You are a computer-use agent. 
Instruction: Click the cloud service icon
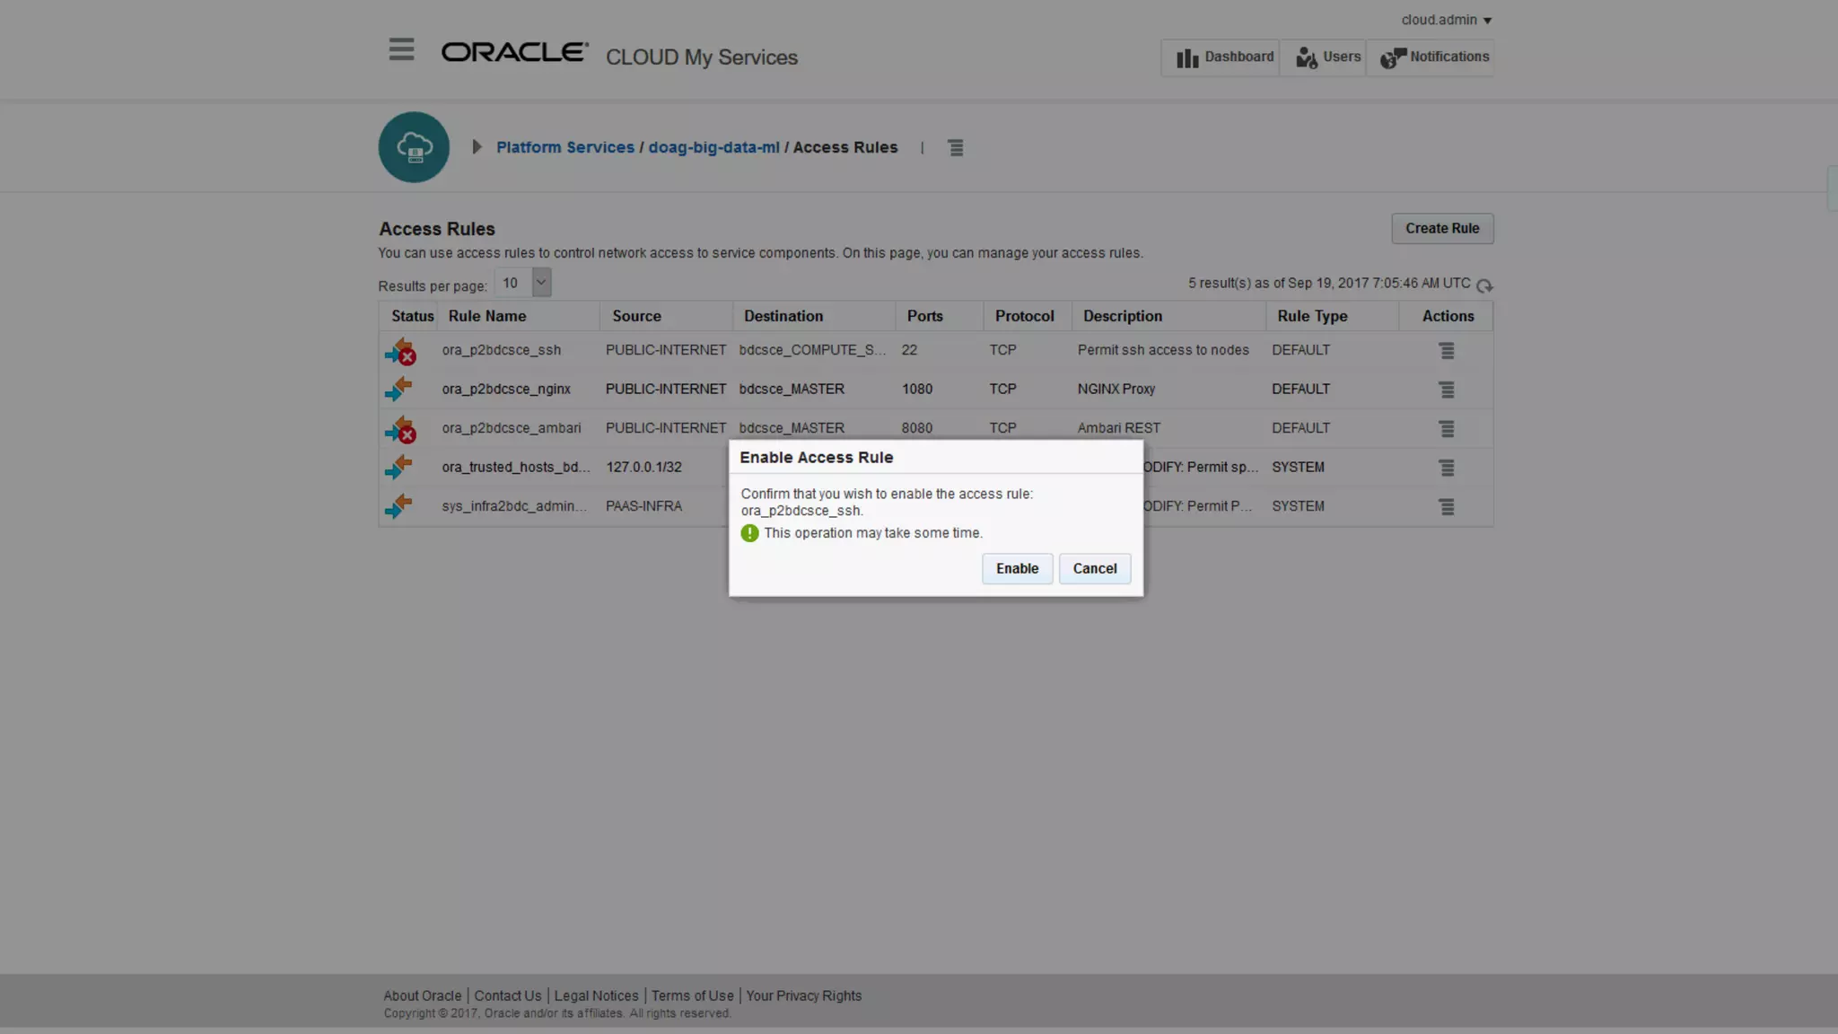414,147
